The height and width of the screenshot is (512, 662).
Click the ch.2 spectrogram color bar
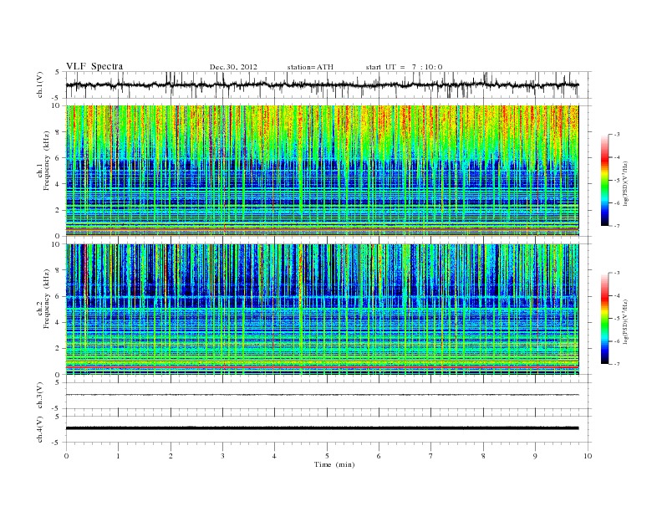605,319
